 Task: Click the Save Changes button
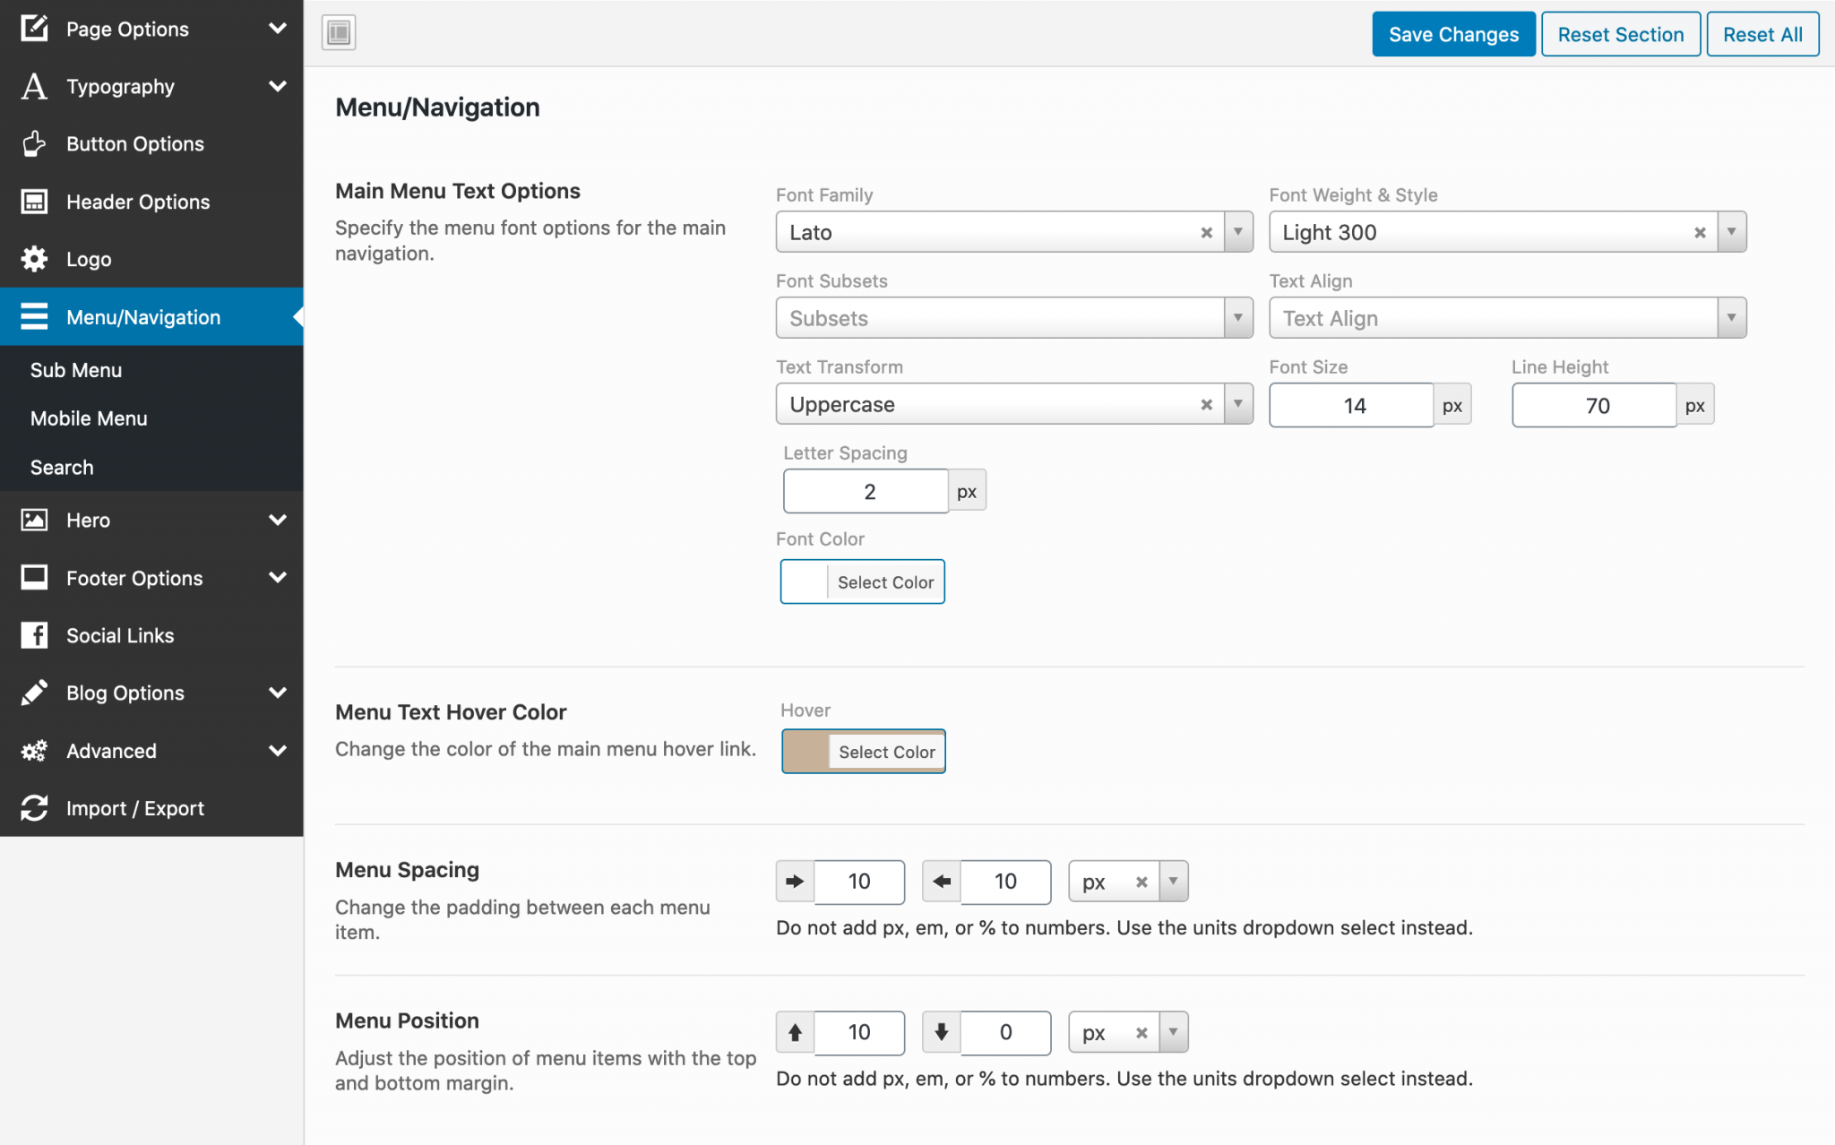(x=1452, y=35)
